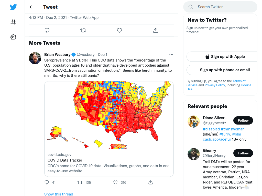This screenshot has height=196, width=262.
Task: Open the Explore hashtag icon
Action: coord(13,22)
